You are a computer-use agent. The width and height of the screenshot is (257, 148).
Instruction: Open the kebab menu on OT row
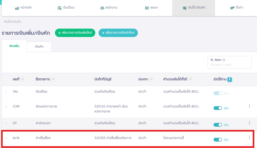[x=249, y=123]
